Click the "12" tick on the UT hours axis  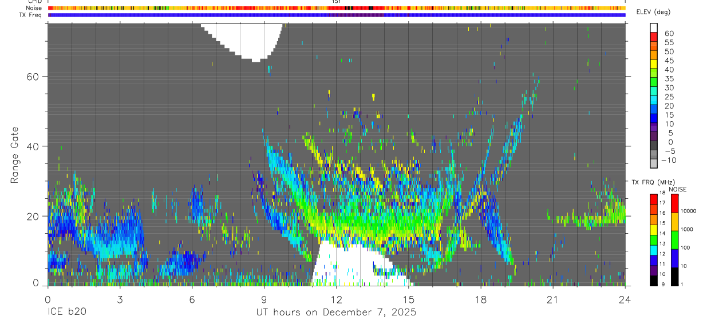(x=336, y=299)
